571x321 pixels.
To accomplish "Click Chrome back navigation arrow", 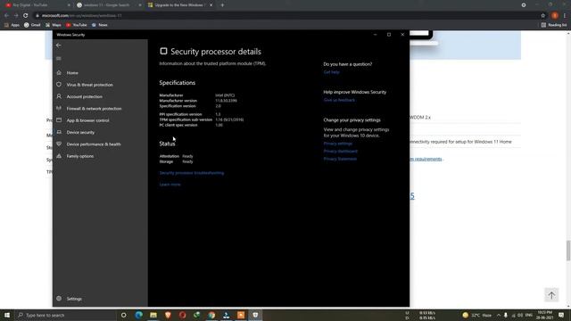I will [x=6, y=16].
